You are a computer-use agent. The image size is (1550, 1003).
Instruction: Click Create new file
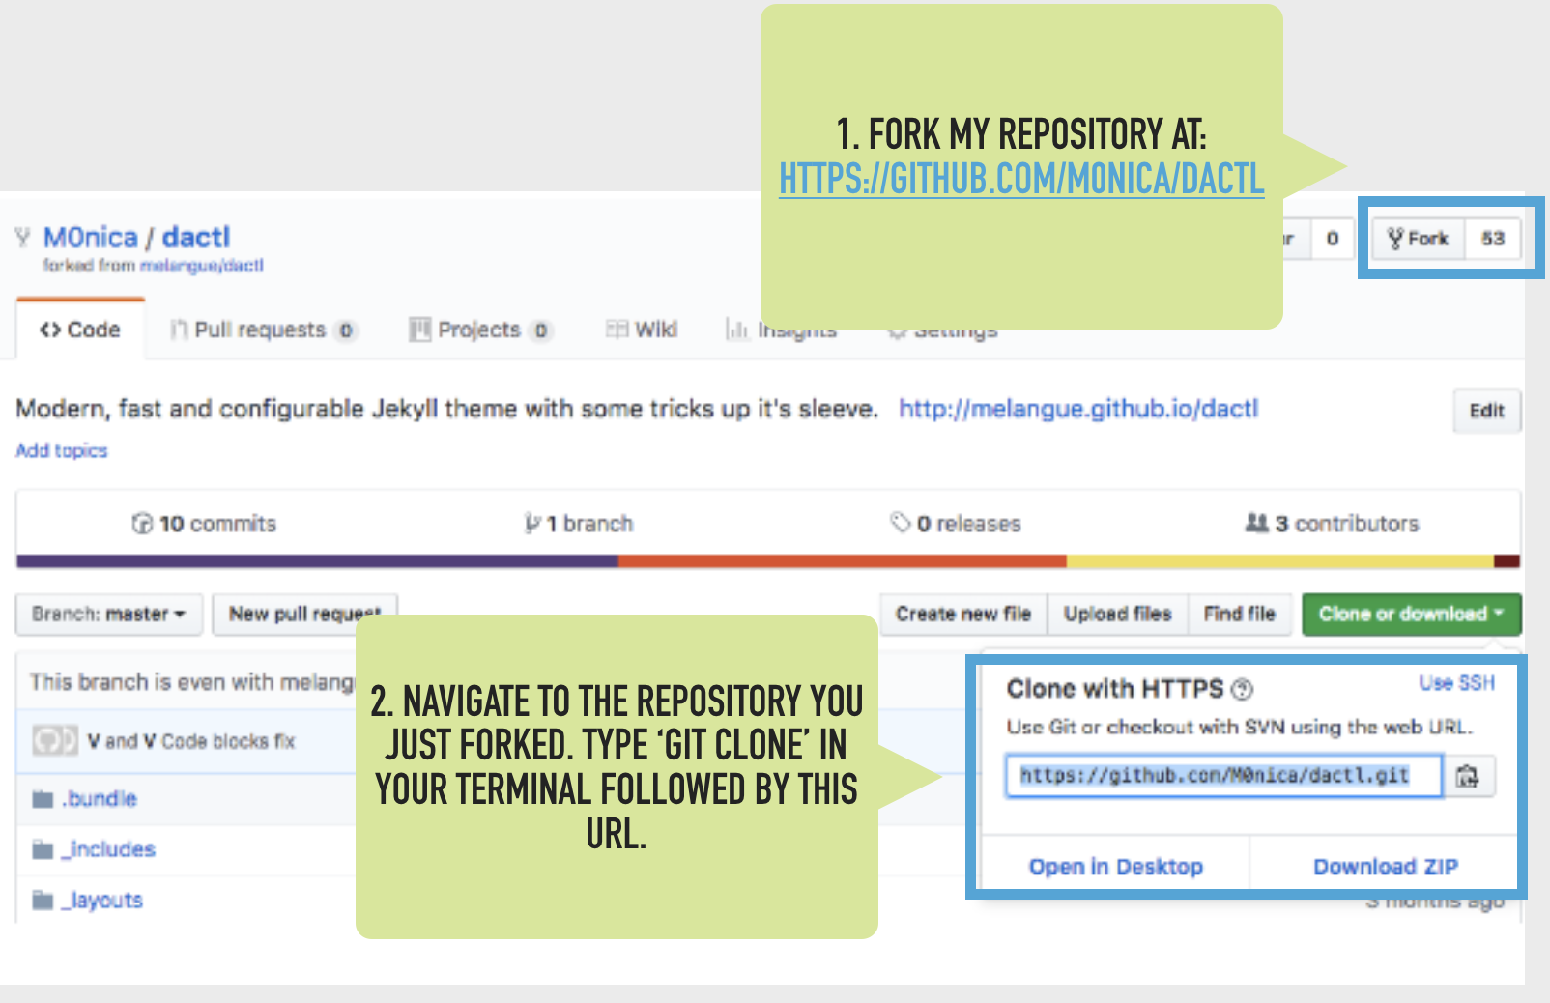pos(963,614)
